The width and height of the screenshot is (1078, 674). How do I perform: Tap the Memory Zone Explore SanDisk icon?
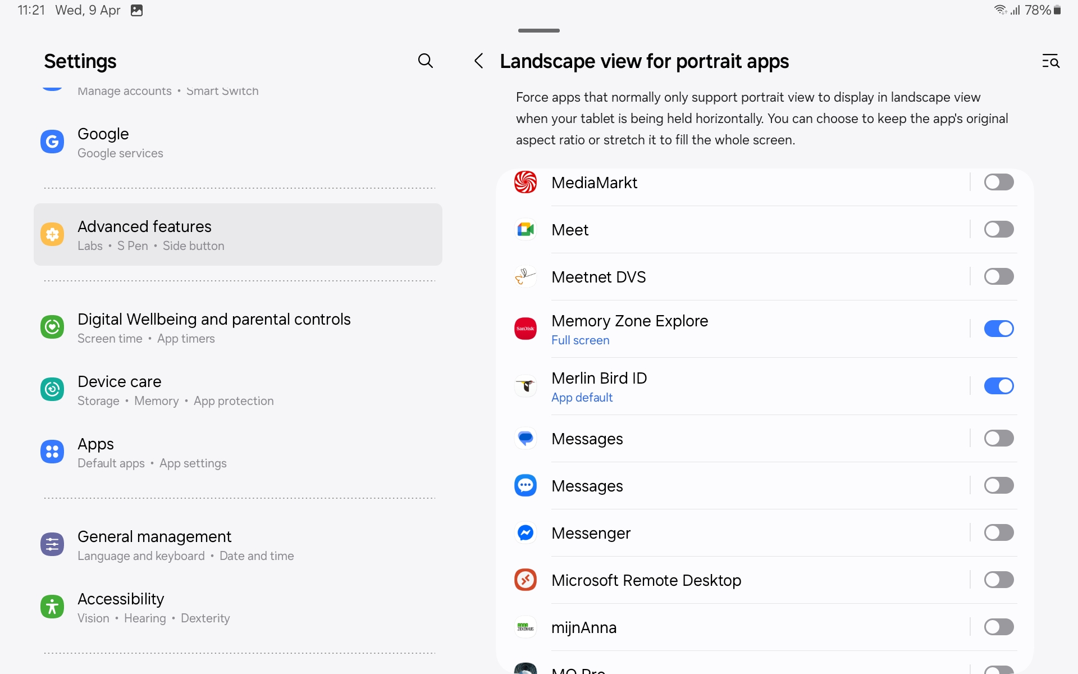pos(526,329)
